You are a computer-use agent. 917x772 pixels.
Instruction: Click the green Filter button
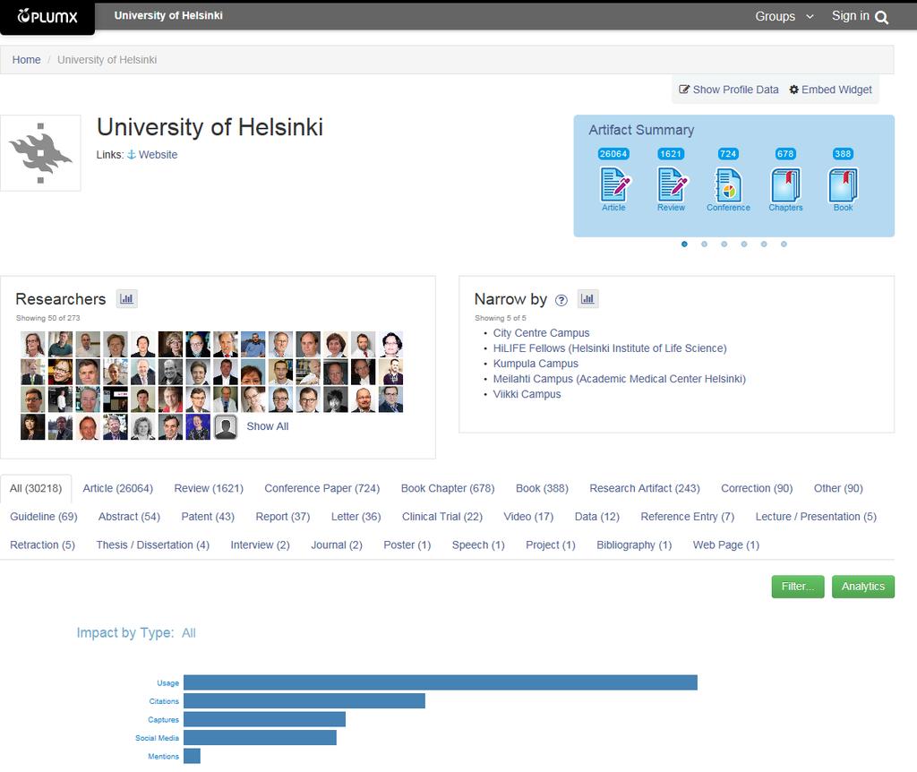798,587
